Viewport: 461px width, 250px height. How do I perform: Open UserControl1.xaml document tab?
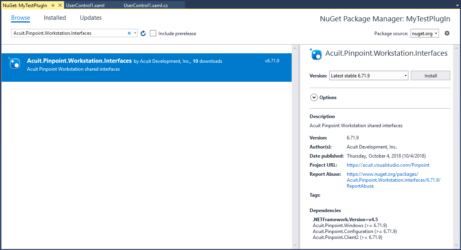coord(85,5)
